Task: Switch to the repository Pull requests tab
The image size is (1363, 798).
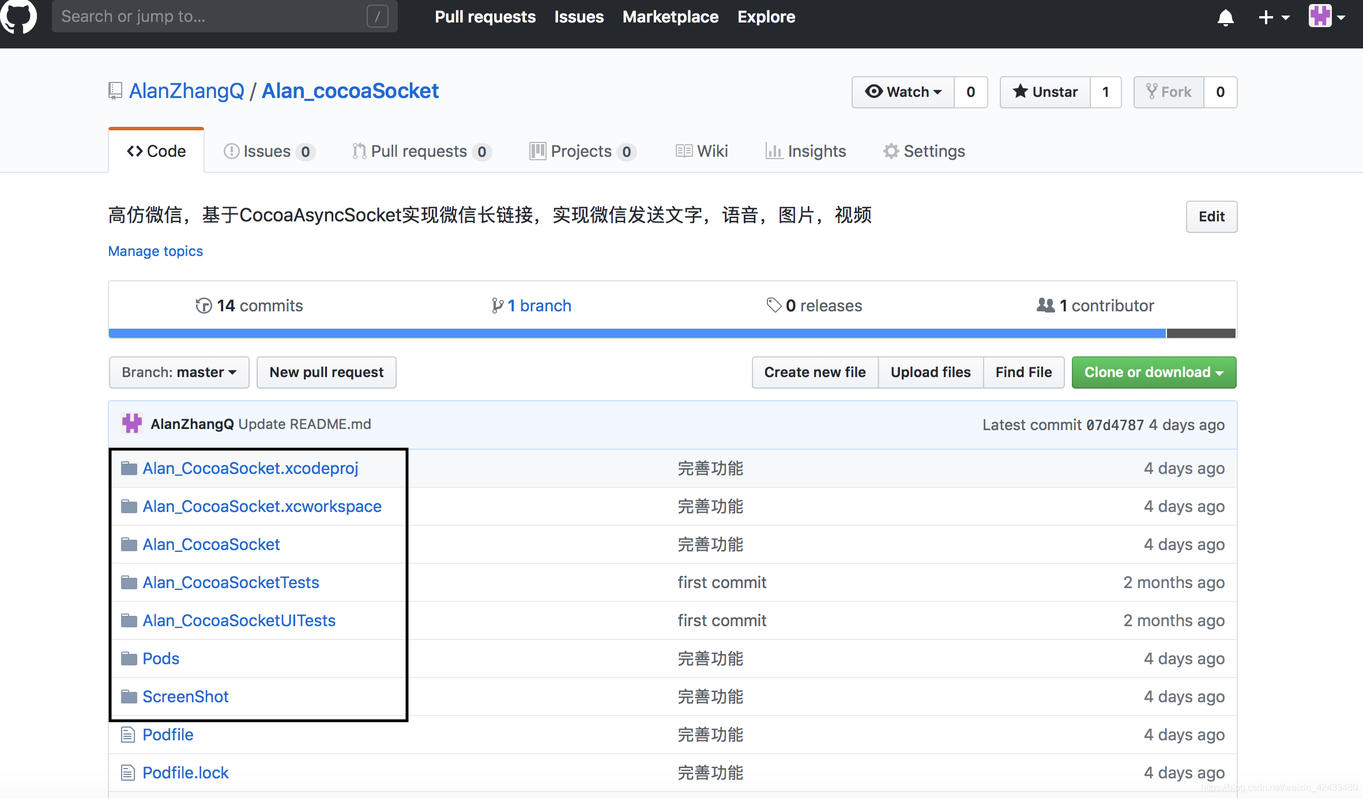Action: coord(421,151)
